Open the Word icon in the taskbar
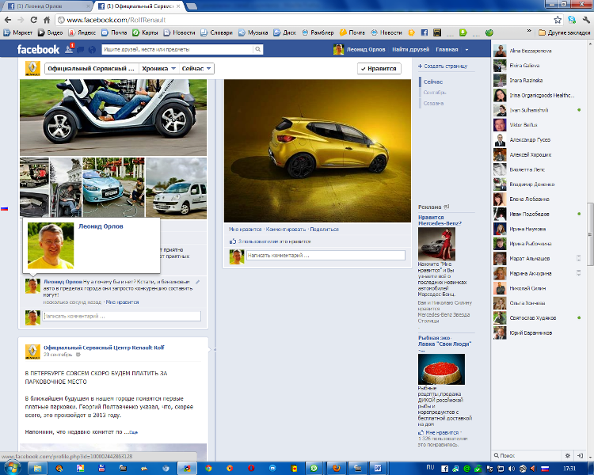Screen dimensions: 594x475 point(377,468)
